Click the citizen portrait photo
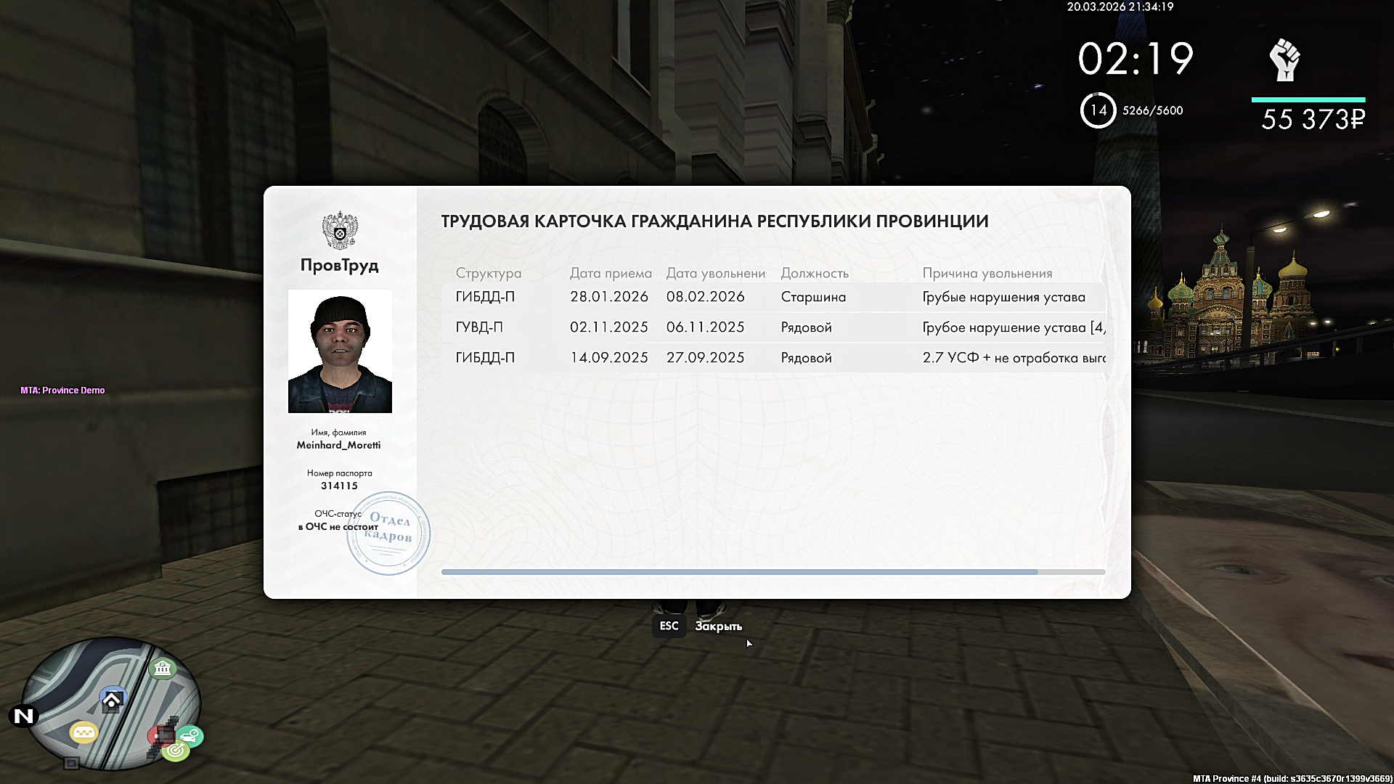1394x784 pixels. 340,351
